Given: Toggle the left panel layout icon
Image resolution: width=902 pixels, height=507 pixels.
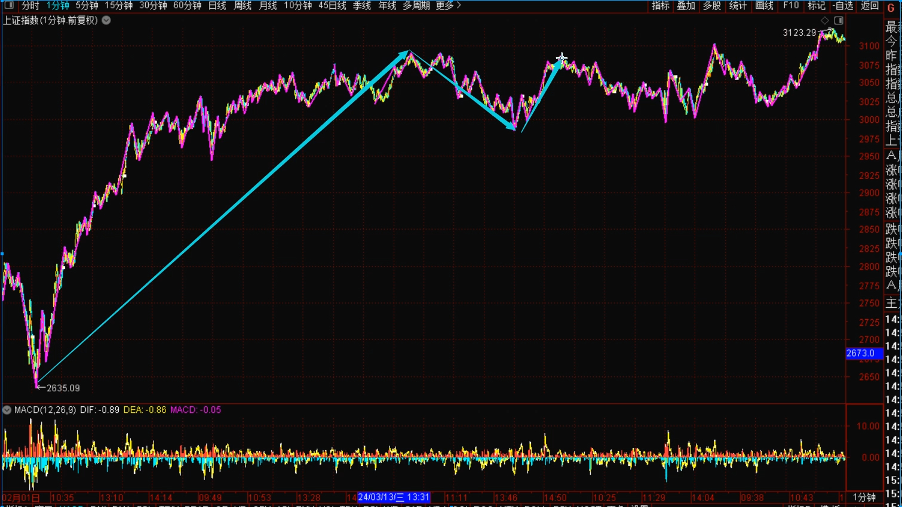Looking at the screenshot, I should coord(9,5).
